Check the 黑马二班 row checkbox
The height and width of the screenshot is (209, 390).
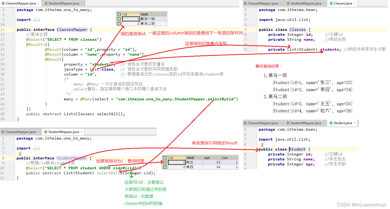coord(119,24)
